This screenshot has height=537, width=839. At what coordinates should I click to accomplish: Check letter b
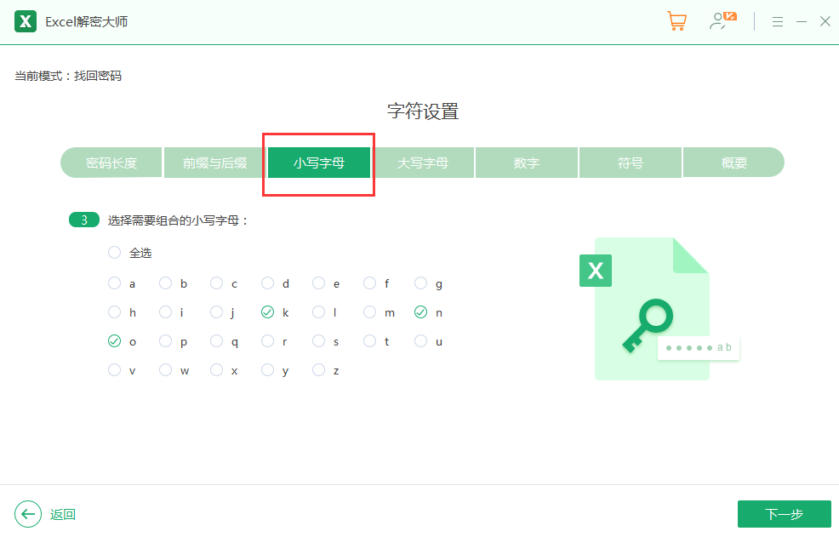165,283
